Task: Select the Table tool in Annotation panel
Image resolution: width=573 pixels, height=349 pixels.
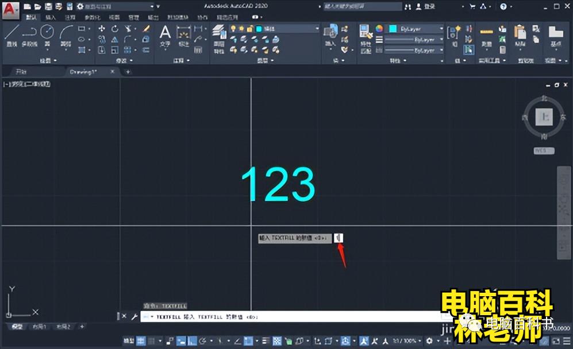Action: point(198,49)
